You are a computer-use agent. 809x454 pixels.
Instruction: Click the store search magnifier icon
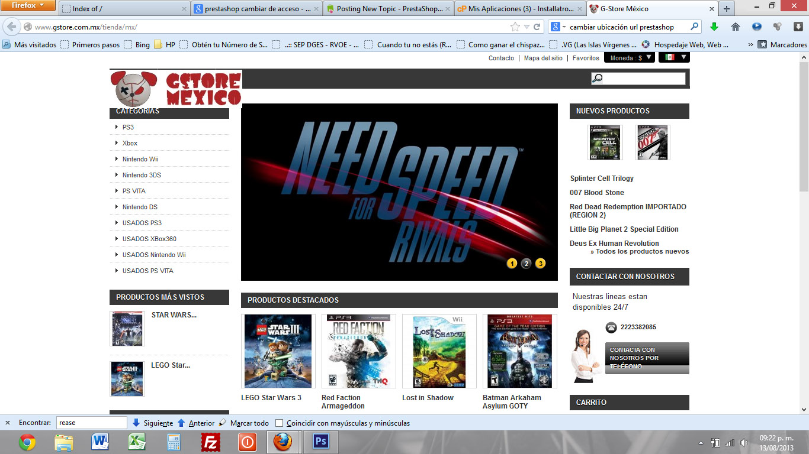coord(598,79)
